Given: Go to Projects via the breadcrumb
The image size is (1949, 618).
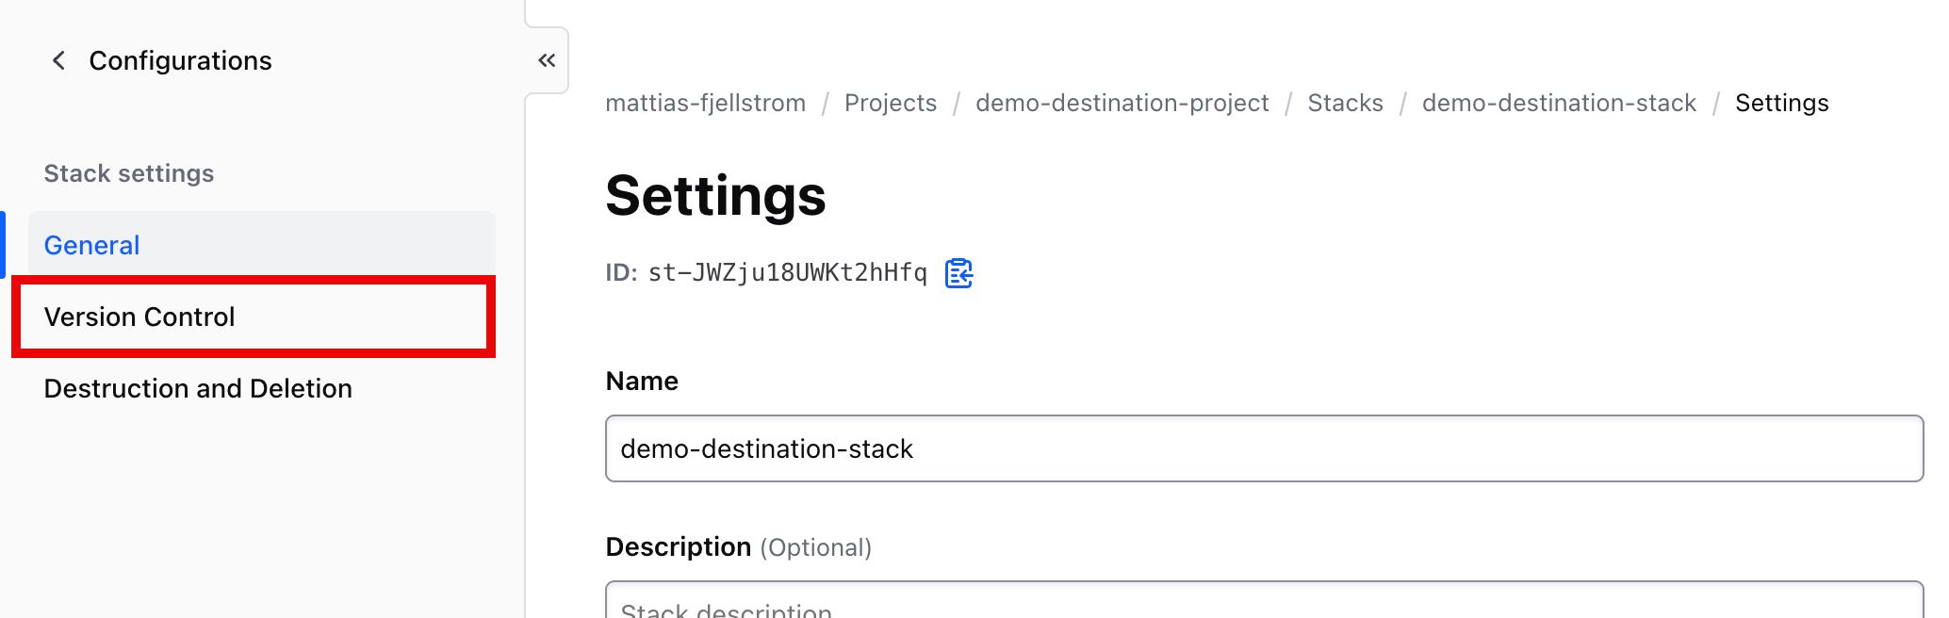Looking at the screenshot, I should coord(890,103).
